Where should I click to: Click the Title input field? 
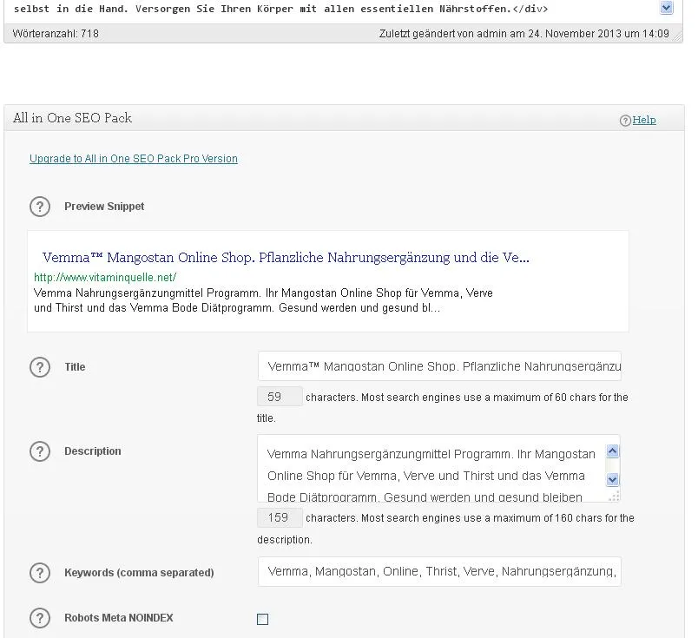439,366
